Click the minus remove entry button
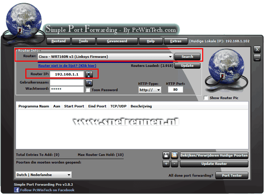 [174, 164]
